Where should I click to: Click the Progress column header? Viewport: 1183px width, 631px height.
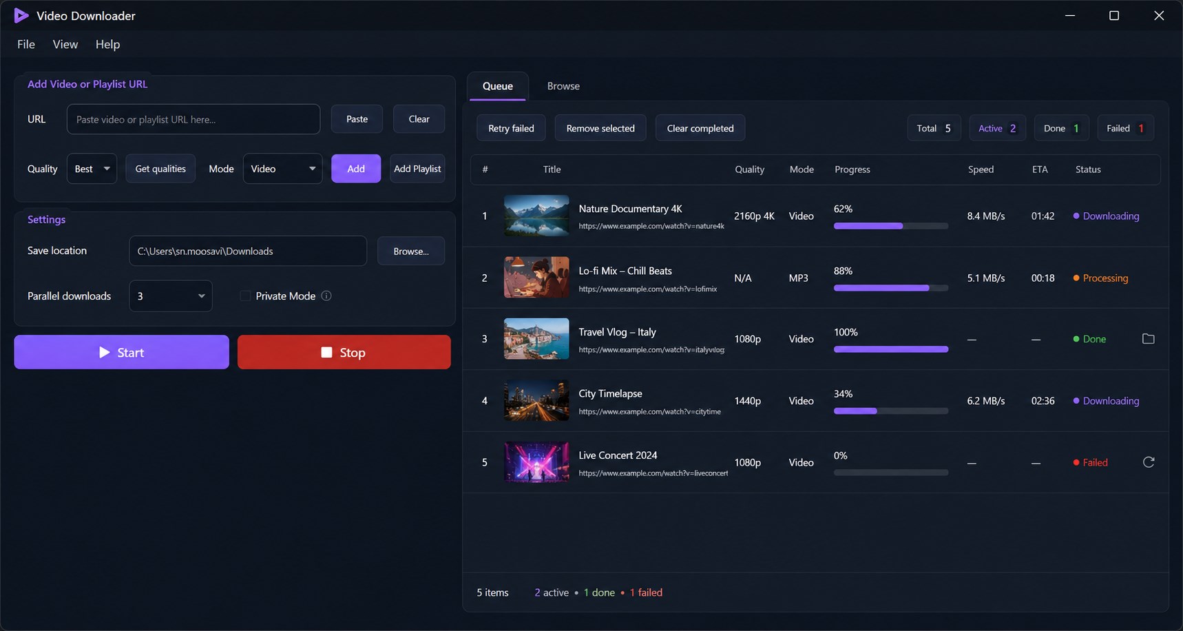(x=852, y=169)
